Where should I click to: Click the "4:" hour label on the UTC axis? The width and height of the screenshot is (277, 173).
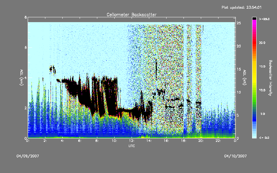(x=63, y=141)
